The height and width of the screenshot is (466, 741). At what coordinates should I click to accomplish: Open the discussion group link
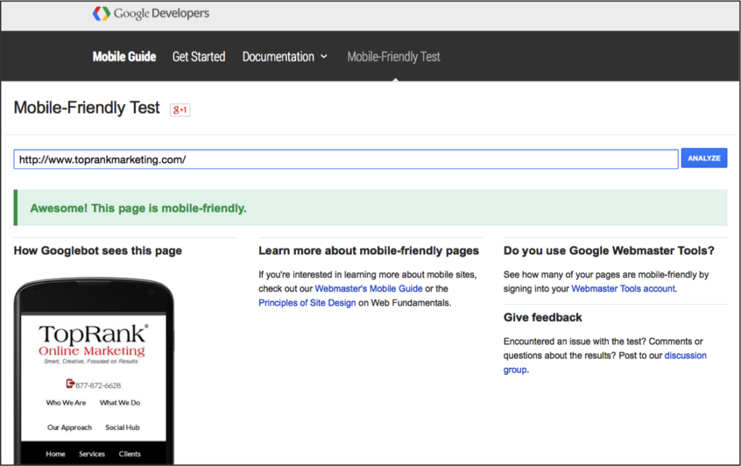605,363
